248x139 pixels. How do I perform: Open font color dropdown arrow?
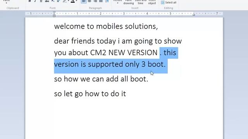coord(76,1)
